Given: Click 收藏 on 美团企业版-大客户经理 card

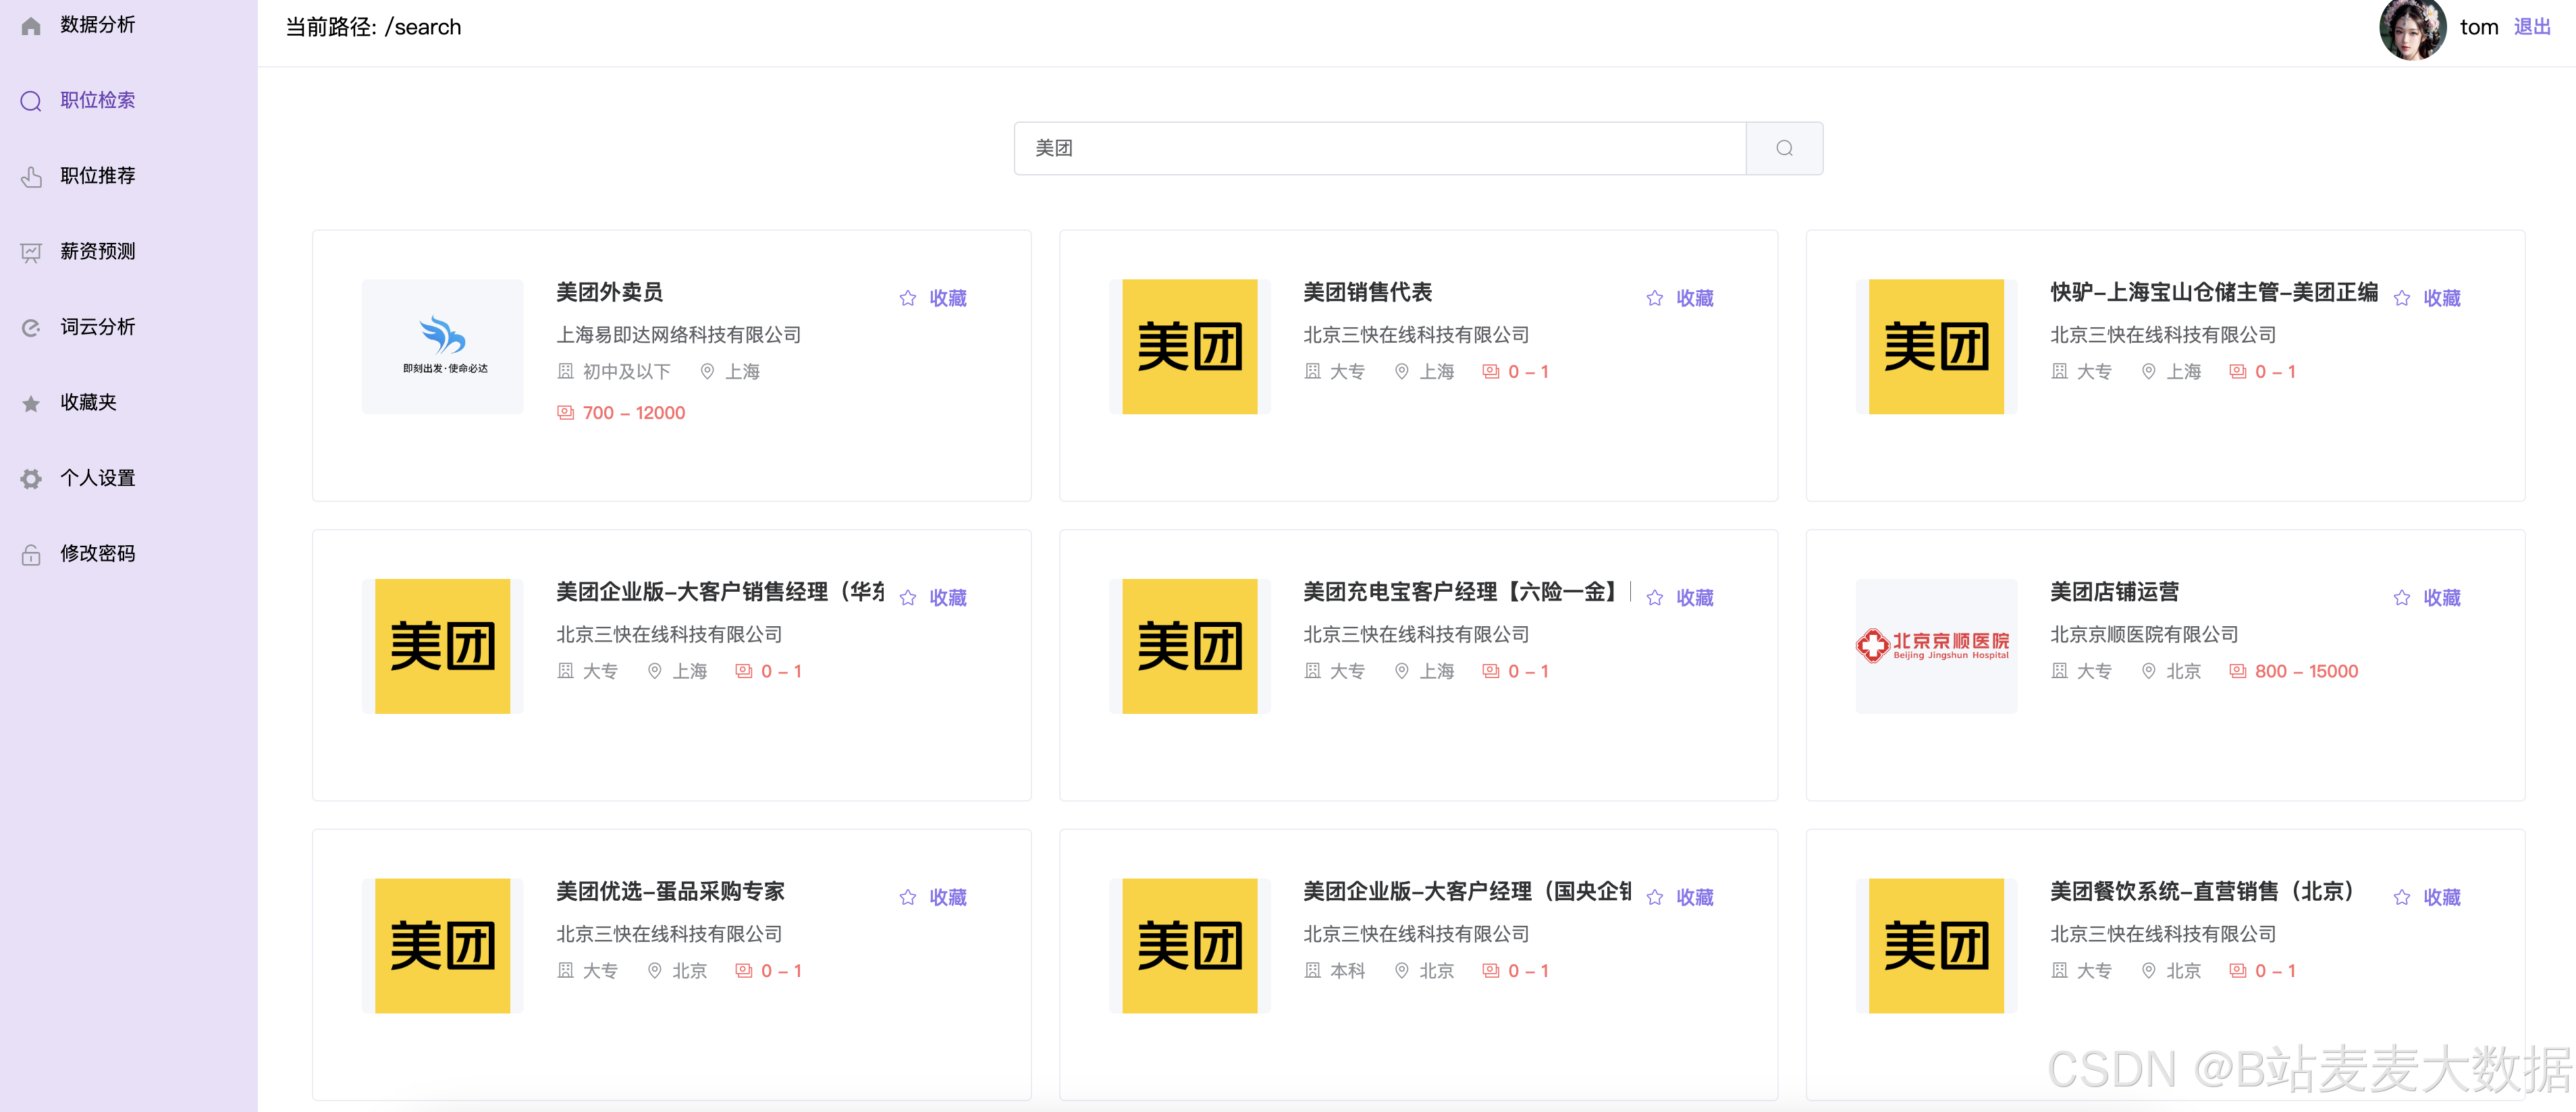Looking at the screenshot, I should (x=1694, y=897).
